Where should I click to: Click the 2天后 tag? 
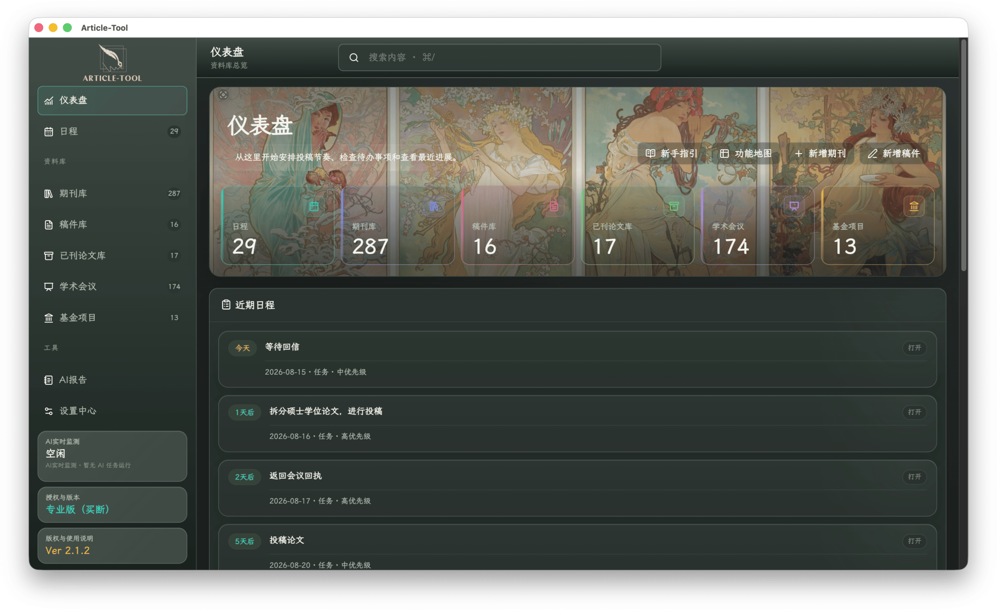[244, 477]
